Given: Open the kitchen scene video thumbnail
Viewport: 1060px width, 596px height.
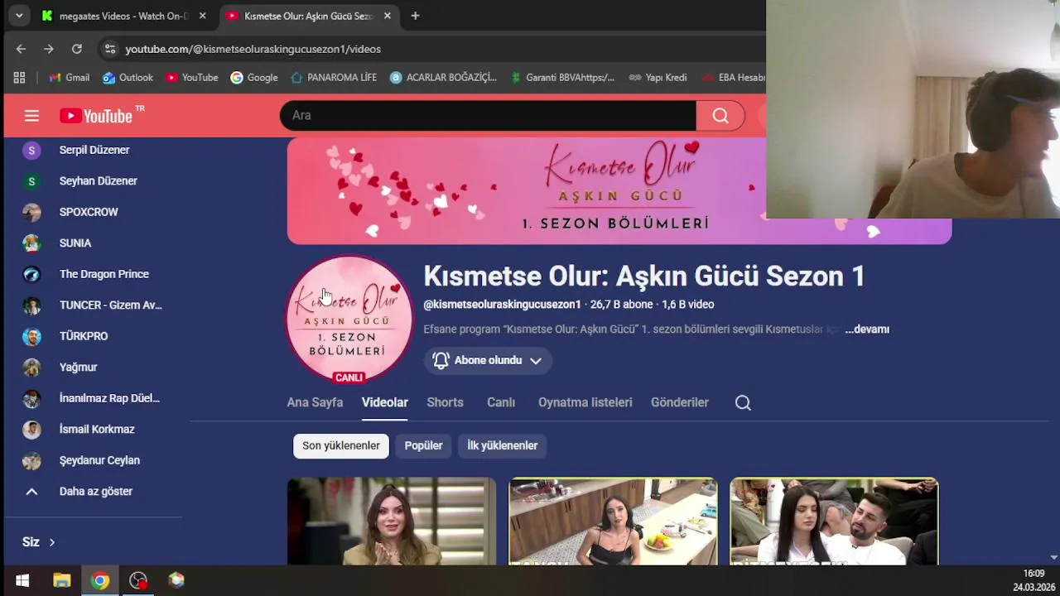Looking at the screenshot, I should pos(613,521).
